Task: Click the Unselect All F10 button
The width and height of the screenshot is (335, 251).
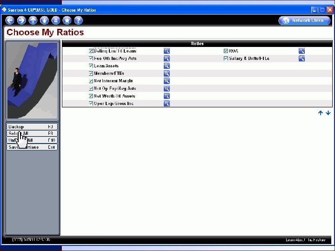Action: [32, 140]
